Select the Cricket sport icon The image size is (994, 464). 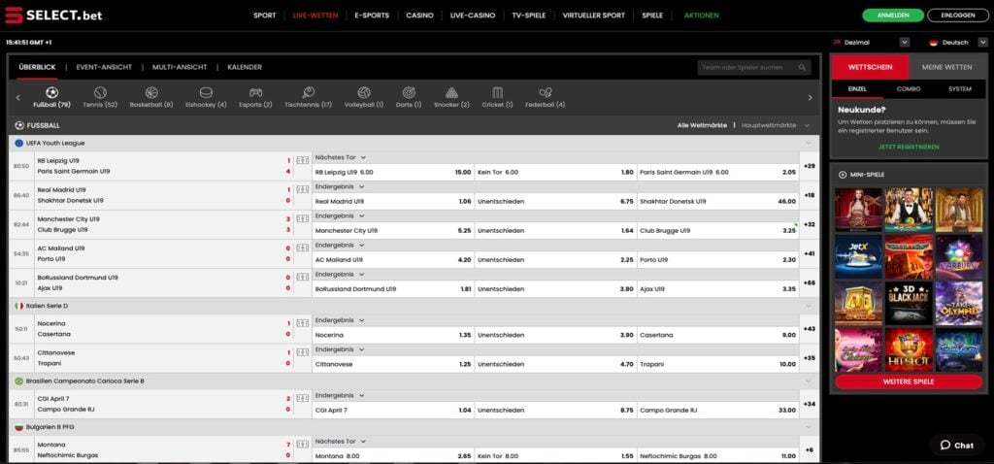click(497, 92)
